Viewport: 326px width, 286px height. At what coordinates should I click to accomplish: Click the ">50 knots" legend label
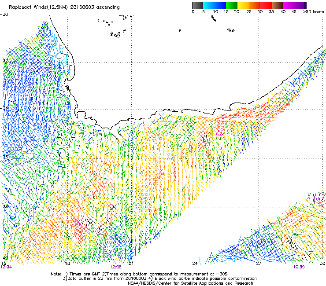tap(313, 12)
